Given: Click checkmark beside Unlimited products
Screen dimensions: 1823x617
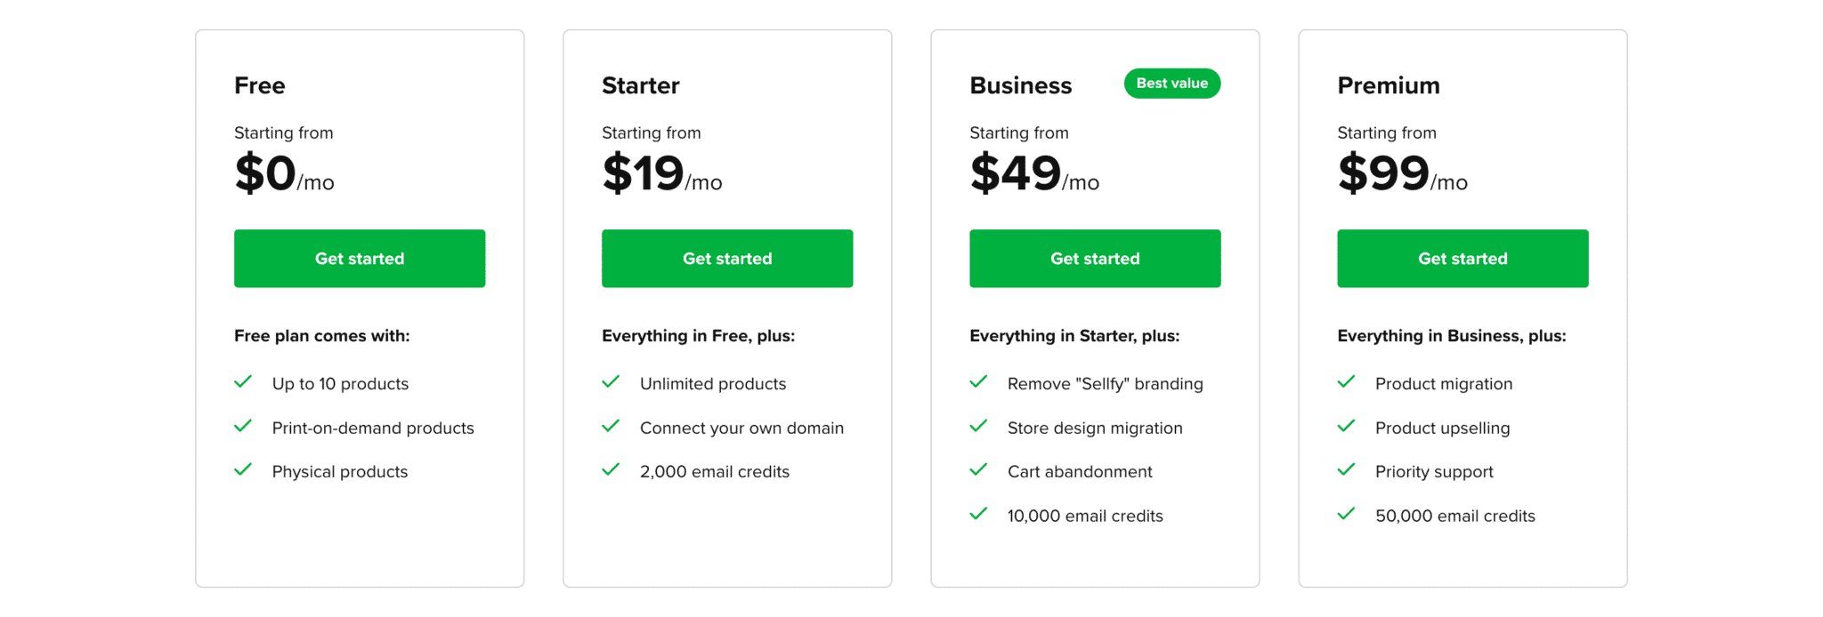Looking at the screenshot, I should [611, 382].
